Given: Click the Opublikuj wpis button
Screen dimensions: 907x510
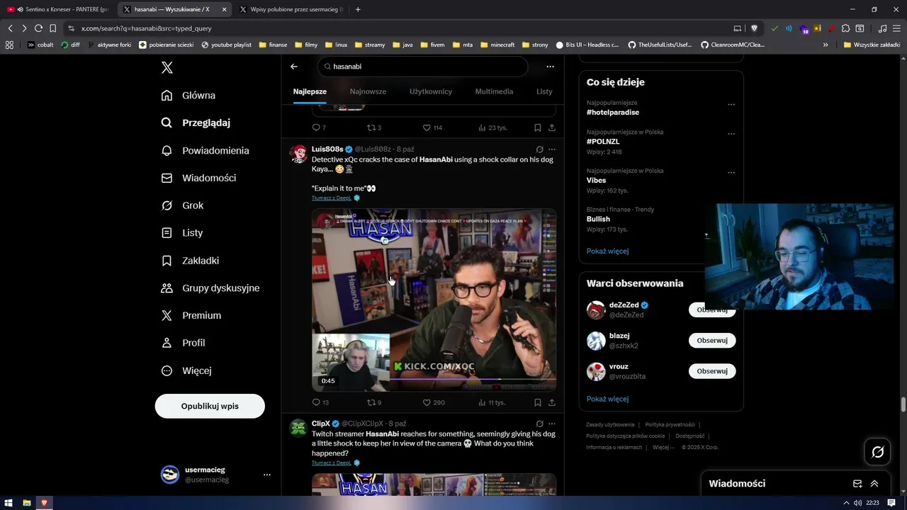Looking at the screenshot, I should click(210, 406).
